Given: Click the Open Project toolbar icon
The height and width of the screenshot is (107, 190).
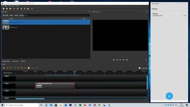Looking at the screenshot, I should pyautogui.click(x=7, y=9).
